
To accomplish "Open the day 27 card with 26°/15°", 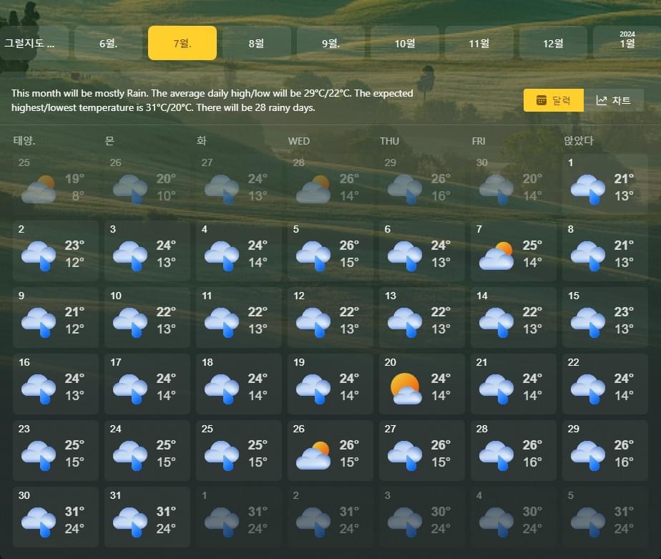I will tap(421, 451).
